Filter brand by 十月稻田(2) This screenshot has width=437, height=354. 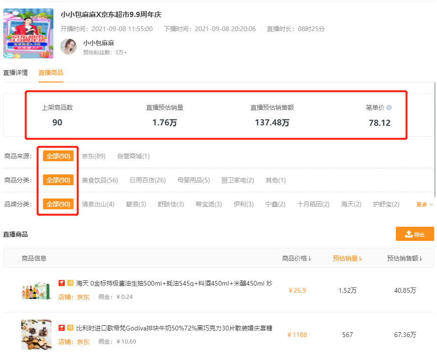pos(313,205)
